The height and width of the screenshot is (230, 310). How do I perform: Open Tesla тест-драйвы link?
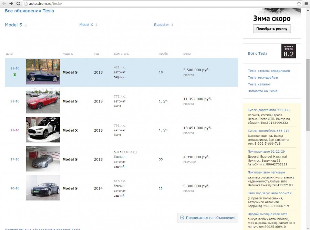click(263, 78)
